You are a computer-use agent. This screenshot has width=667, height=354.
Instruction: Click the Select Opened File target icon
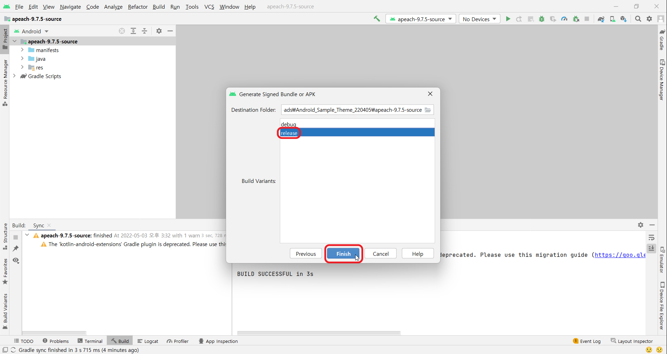122,31
